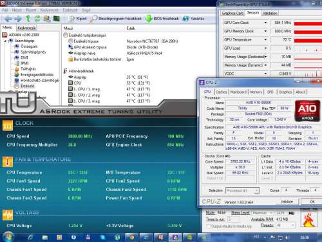Viewport: 322px width, 242px height.
Task: Click OK button in CPU-Z
Action: (x=312, y=201)
